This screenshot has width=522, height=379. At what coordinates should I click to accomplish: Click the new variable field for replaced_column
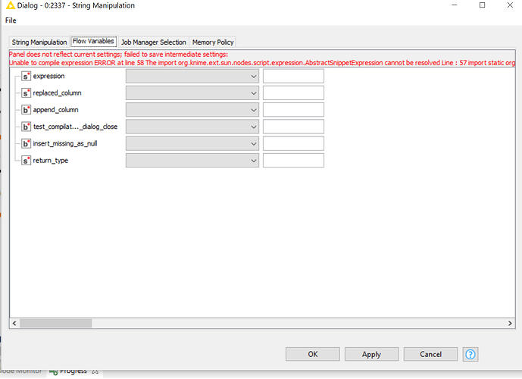tap(293, 93)
